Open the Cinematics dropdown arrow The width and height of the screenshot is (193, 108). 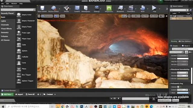tap(136, 9)
